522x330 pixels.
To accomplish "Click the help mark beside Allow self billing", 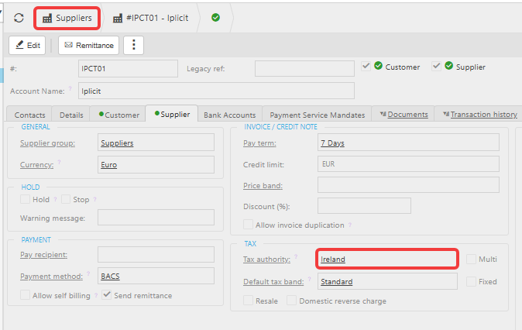I will click(x=96, y=295).
